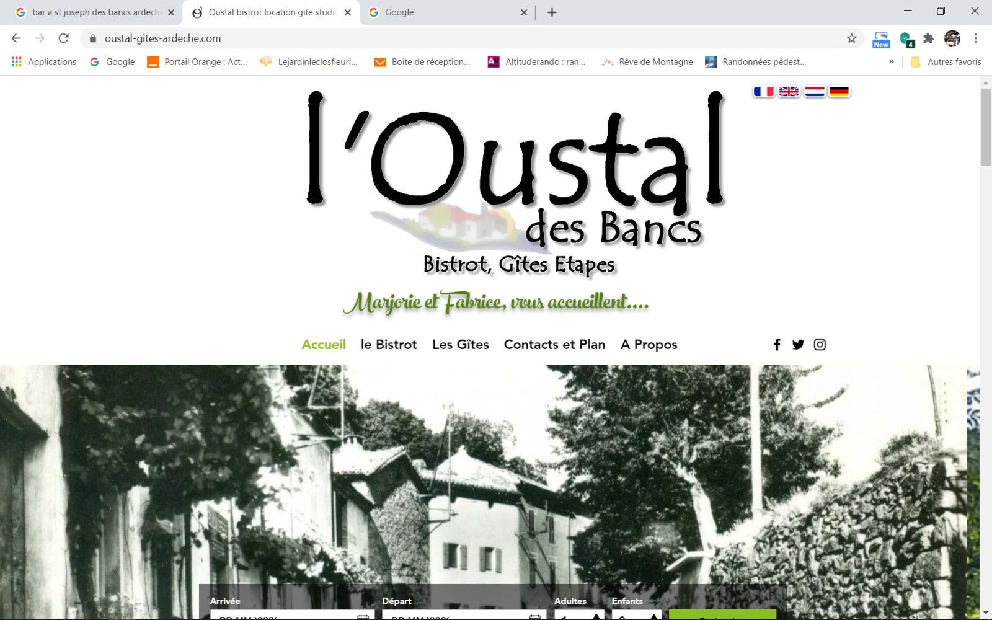Open the Facebook page icon

click(777, 345)
